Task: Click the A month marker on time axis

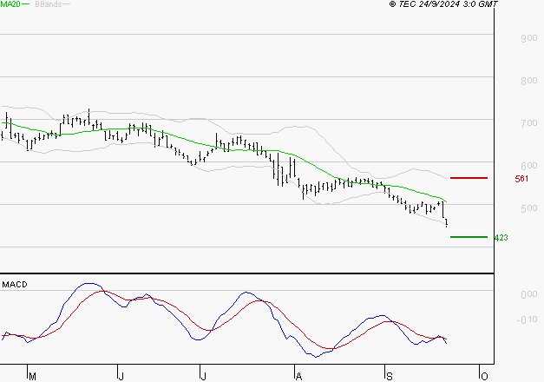Action: 298,377
